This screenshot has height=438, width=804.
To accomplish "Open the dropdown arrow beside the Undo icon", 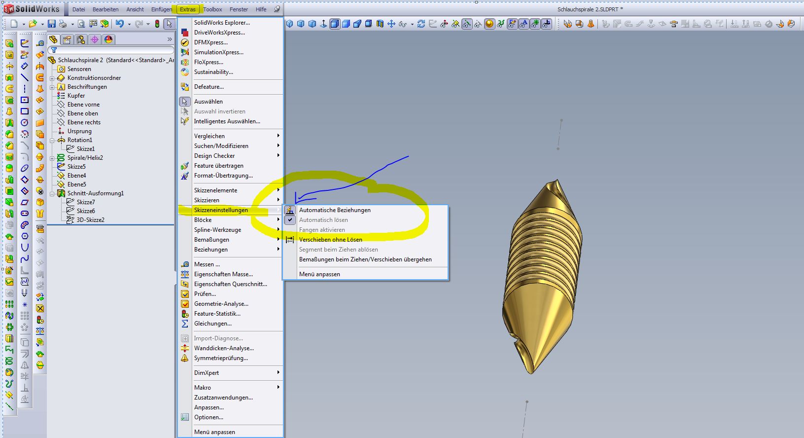I will tap(129, 24).
